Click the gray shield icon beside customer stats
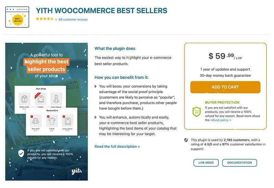The width and height of the screenshot is (274, 188). 186,140
